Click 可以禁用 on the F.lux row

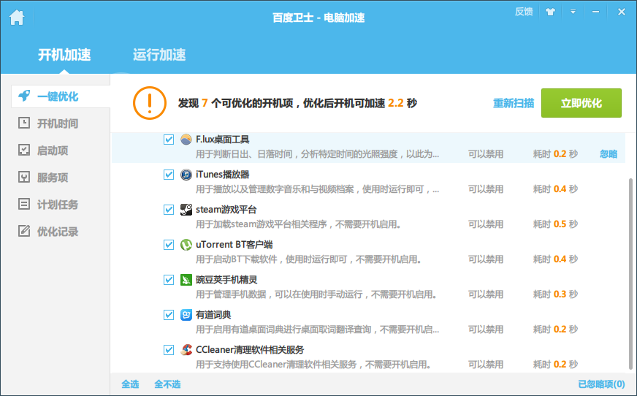[486, 154]
